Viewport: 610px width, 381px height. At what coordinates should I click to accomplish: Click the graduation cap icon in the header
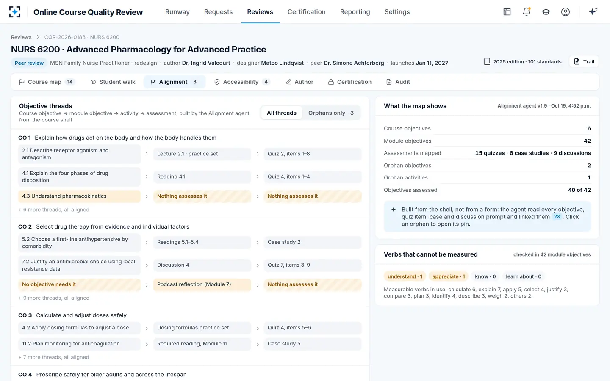(x=546, y=12)
